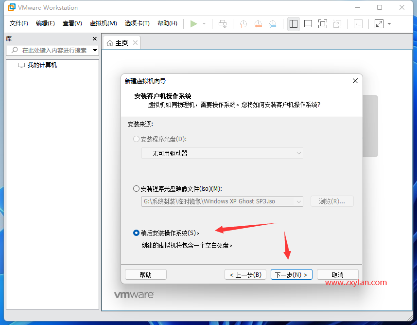417x325 pixels.
Task: Select the 稍后安装操作系统 radio button
Action: [136, 233]
